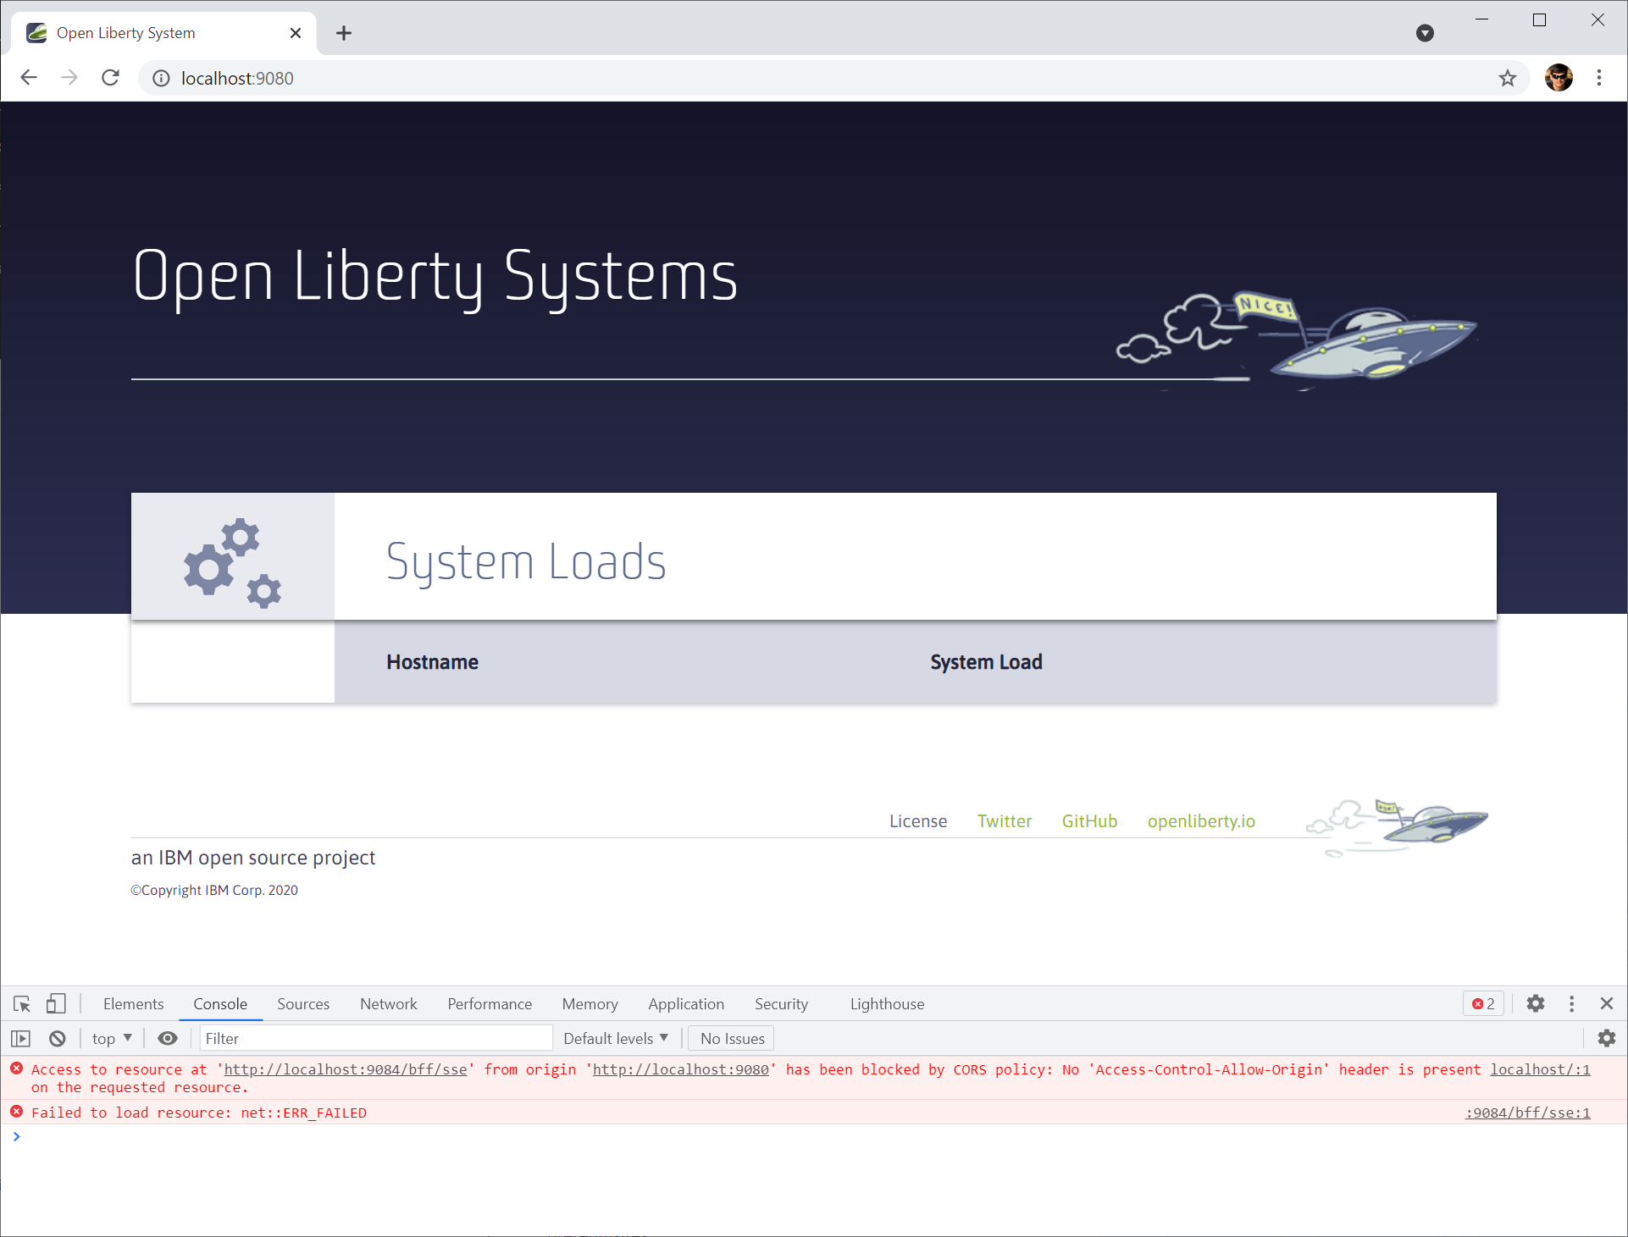Switch to the Elements tab
This screenshot has height=1237, width=1628.
(x=133, y=1004)
